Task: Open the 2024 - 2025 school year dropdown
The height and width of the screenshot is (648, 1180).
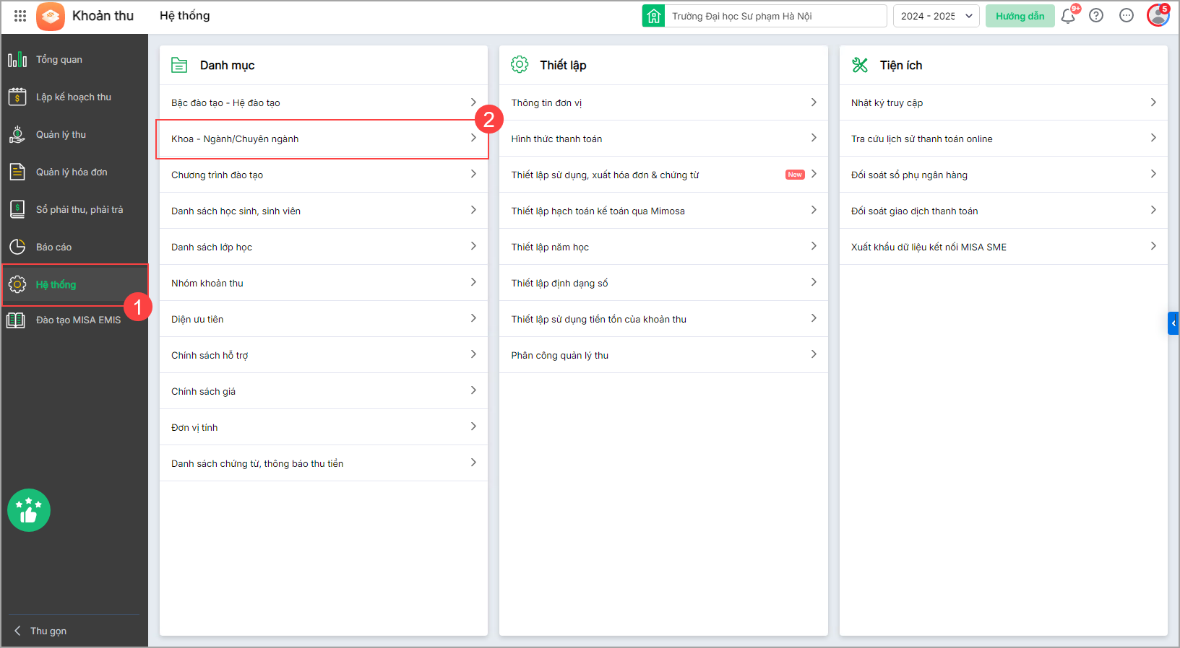Action: click(936, 16)
